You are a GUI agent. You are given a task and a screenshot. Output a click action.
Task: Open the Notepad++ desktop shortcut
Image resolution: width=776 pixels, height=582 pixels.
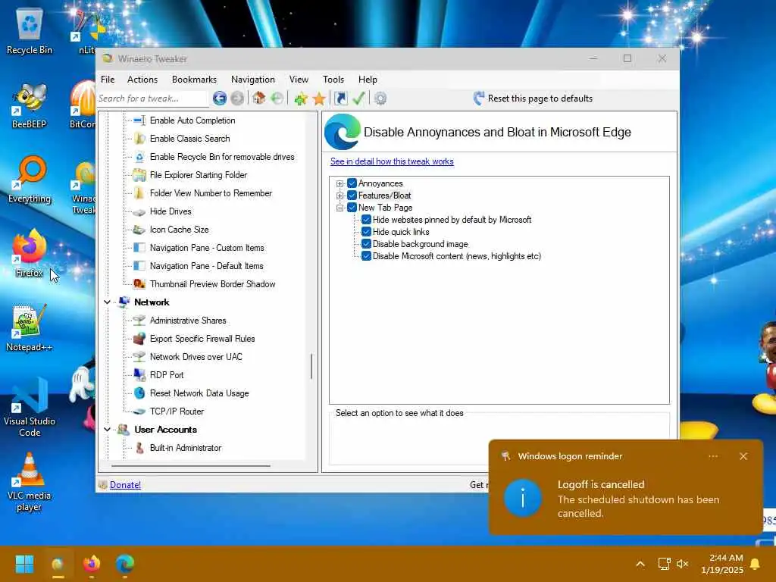[30, 328]
